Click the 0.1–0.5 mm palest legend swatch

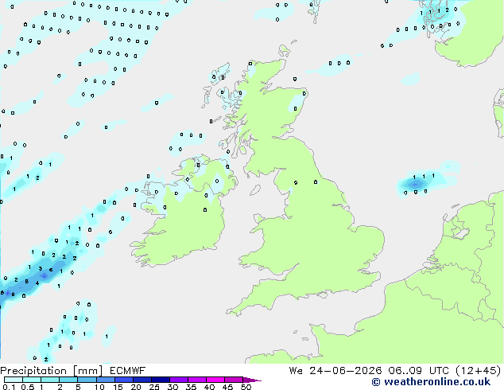[x=14, y=380]
